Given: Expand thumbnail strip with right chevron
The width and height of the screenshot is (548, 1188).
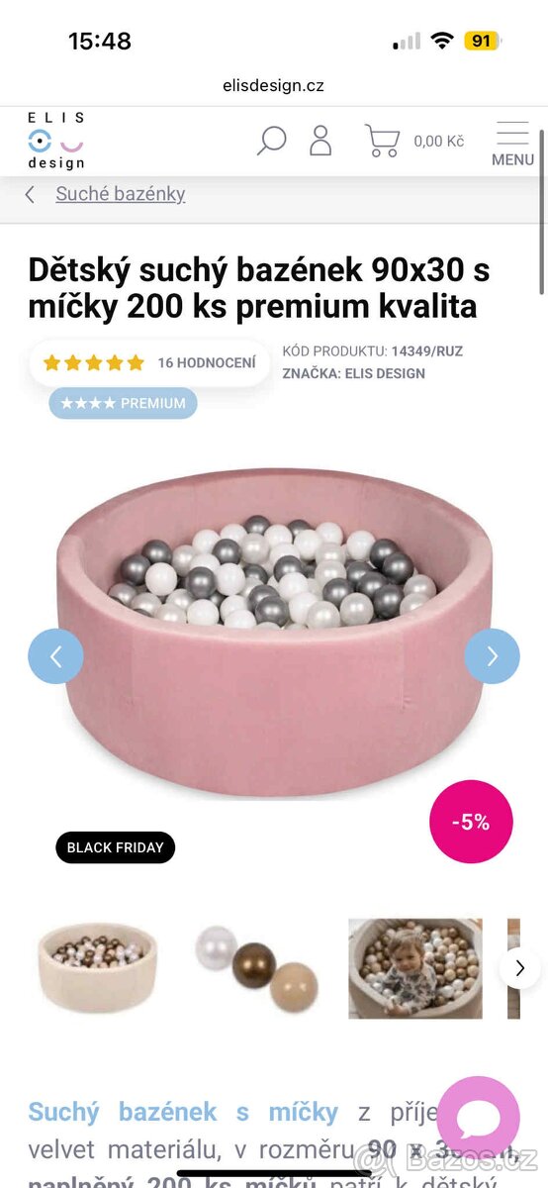Looking at the screenshot, I should tap(520, 968).
